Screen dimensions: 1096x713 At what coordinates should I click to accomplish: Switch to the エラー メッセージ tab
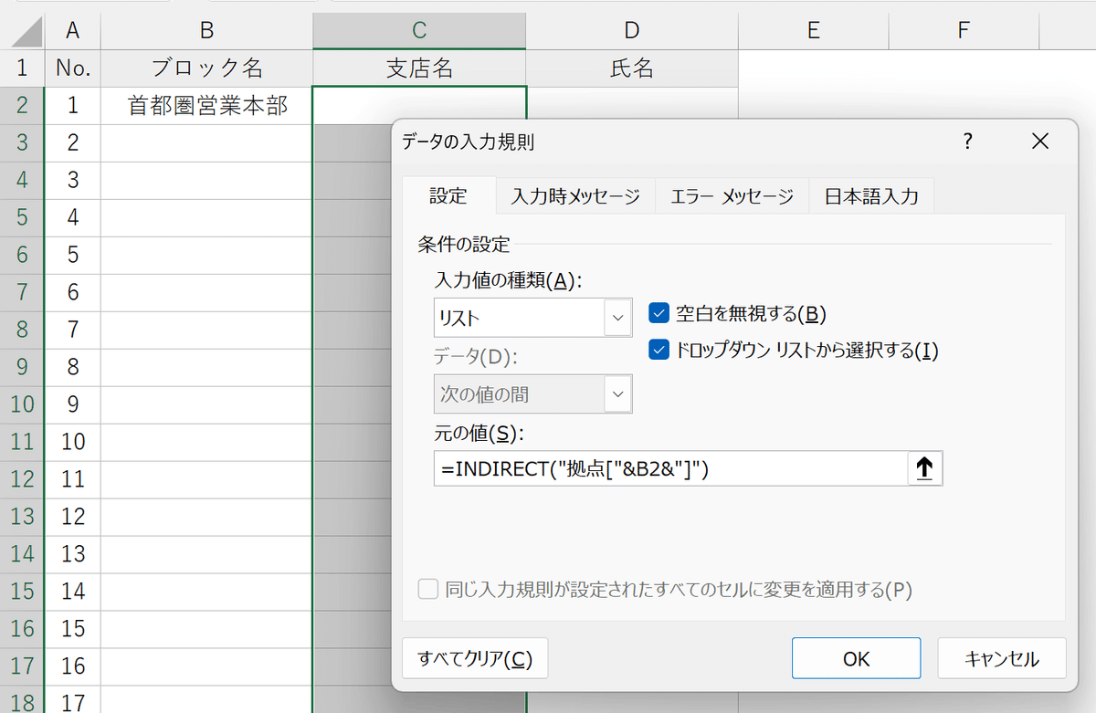click(x=732, y=196)
